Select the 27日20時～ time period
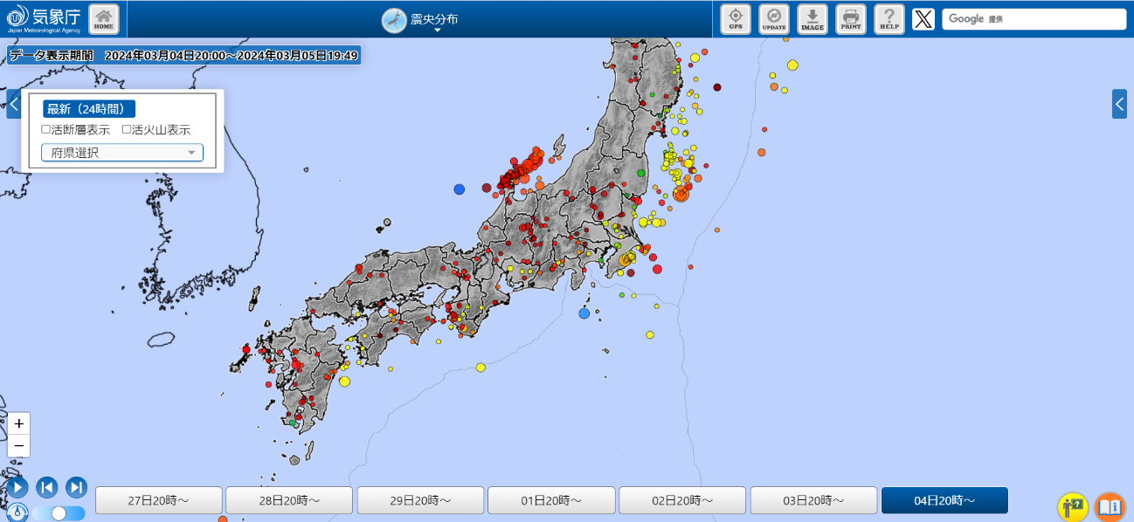Viewport: 1134px width, 522px height. coord(158,501)
